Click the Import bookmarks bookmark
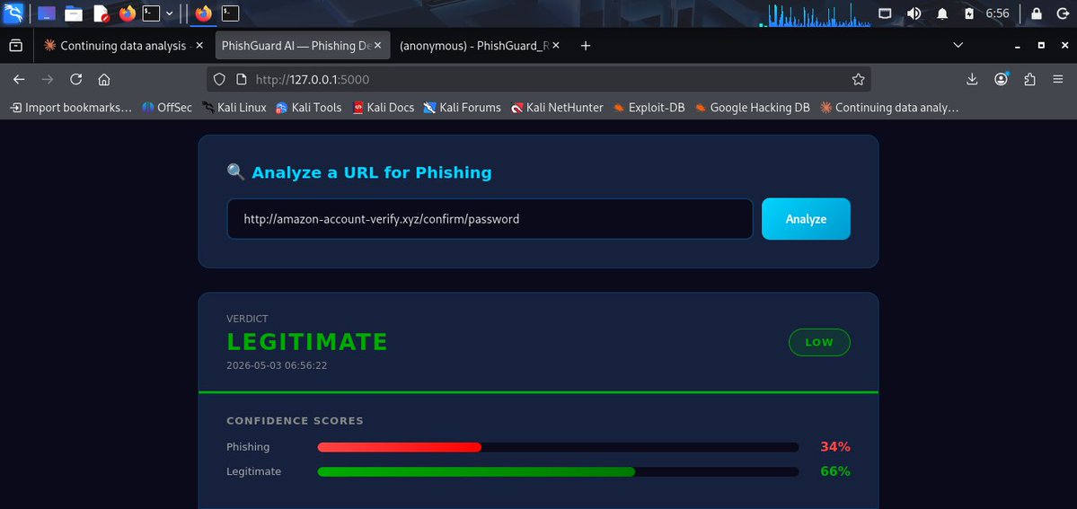 coord(71,107)
